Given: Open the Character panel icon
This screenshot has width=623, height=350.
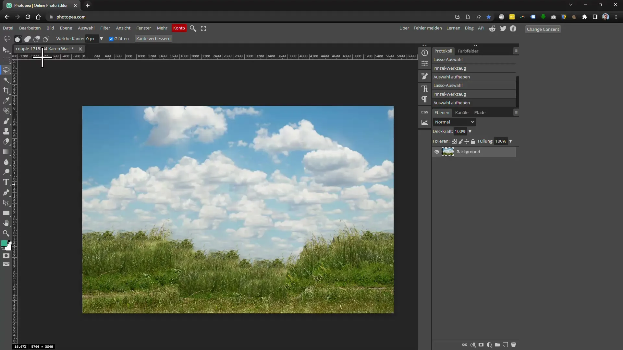Looking at the screenshot, I should tap(425, 89).
